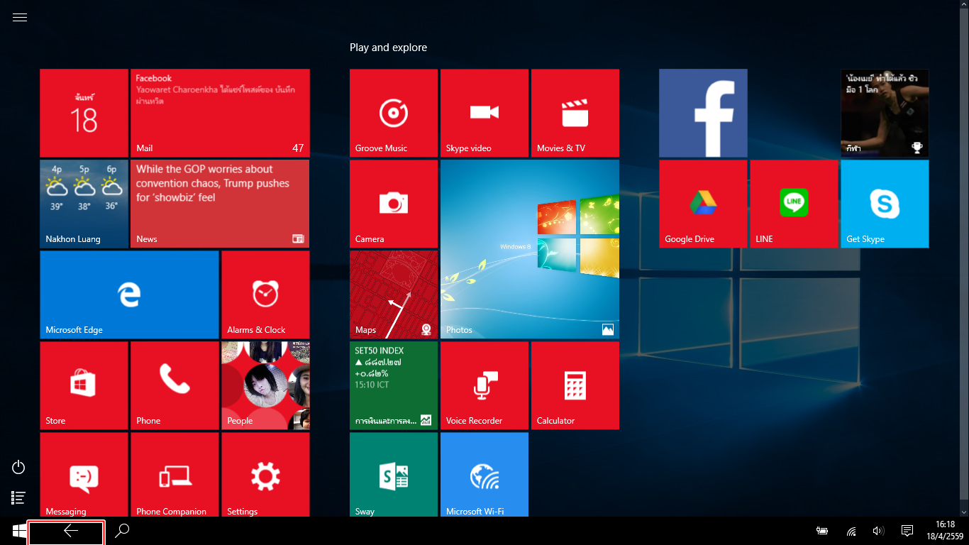The image size is (969, 545).
Task: Open the Get Skype tile
Action: click(885, 204)
